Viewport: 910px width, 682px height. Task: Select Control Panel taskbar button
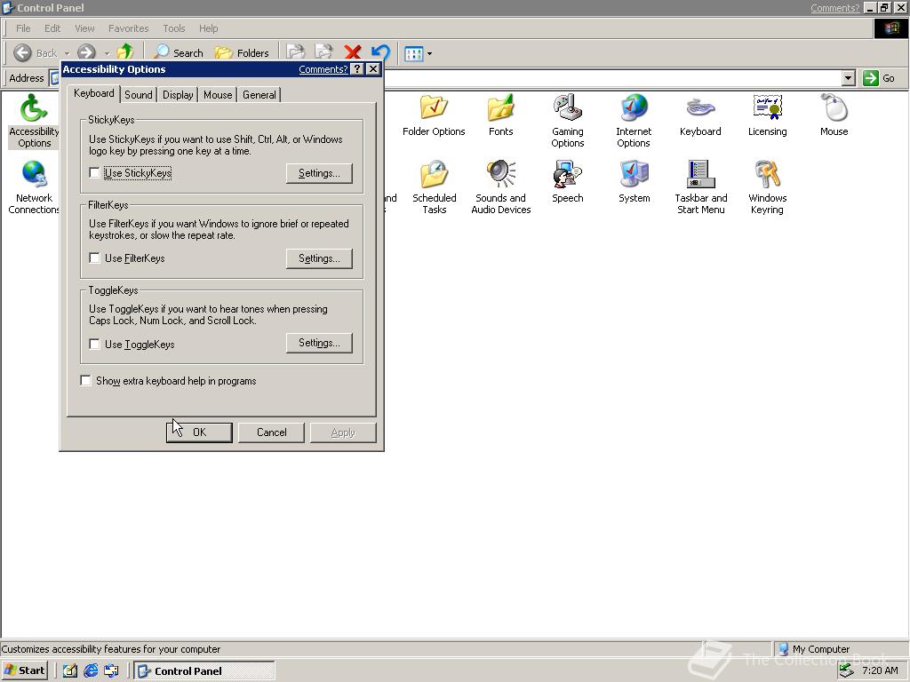coord(204,670)
